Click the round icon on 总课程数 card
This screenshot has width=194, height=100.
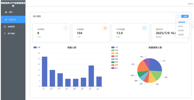click(66, 28)
